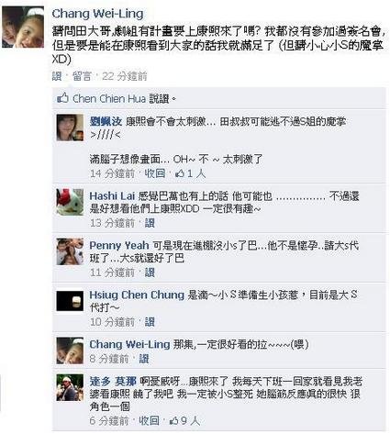390x434 pixels.
Task: Open the Chen Chien Hua profile link
Action: click(x=109, y=98)
